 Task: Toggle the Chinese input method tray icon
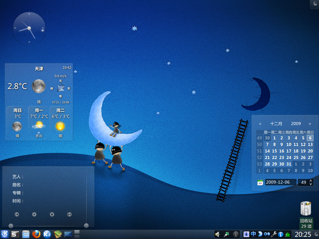[253, 234]
